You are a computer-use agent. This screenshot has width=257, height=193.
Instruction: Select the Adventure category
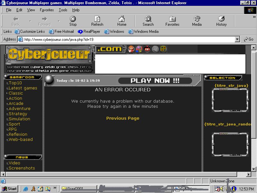pos(20,109)
